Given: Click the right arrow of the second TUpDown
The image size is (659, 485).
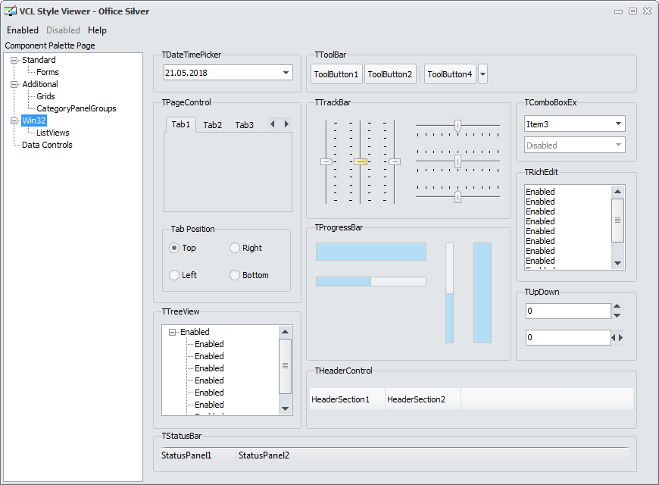Looking at the screenshot, I should pos(620,337).
